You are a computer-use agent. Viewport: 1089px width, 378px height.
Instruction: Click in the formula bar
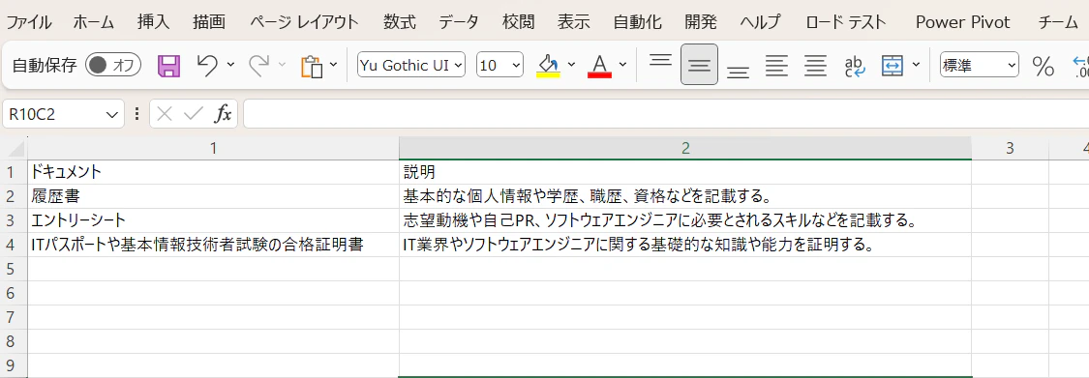pyautogui.click(x=665, y=114)
